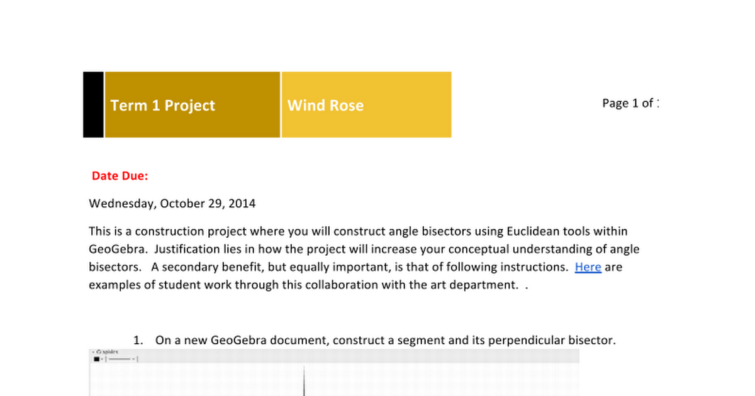
Task: Click the vertical perpendicular bisector line in canvas
Action: [304, 382]
